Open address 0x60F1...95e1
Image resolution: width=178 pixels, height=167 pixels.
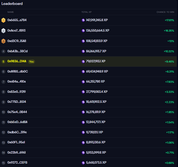tap(16, 142)
